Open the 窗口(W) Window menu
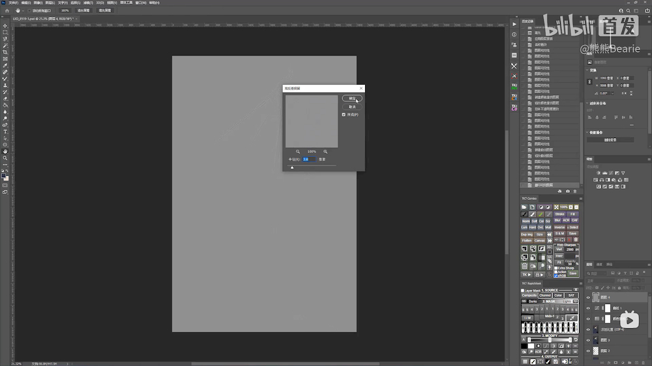 (140, 3)
